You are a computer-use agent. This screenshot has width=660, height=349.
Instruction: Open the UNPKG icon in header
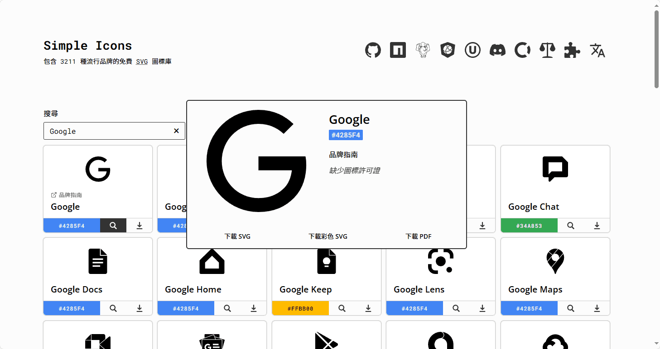[472, 50]
